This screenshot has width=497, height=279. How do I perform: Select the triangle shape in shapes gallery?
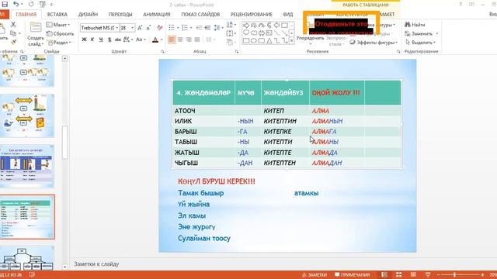coord(269,40)
